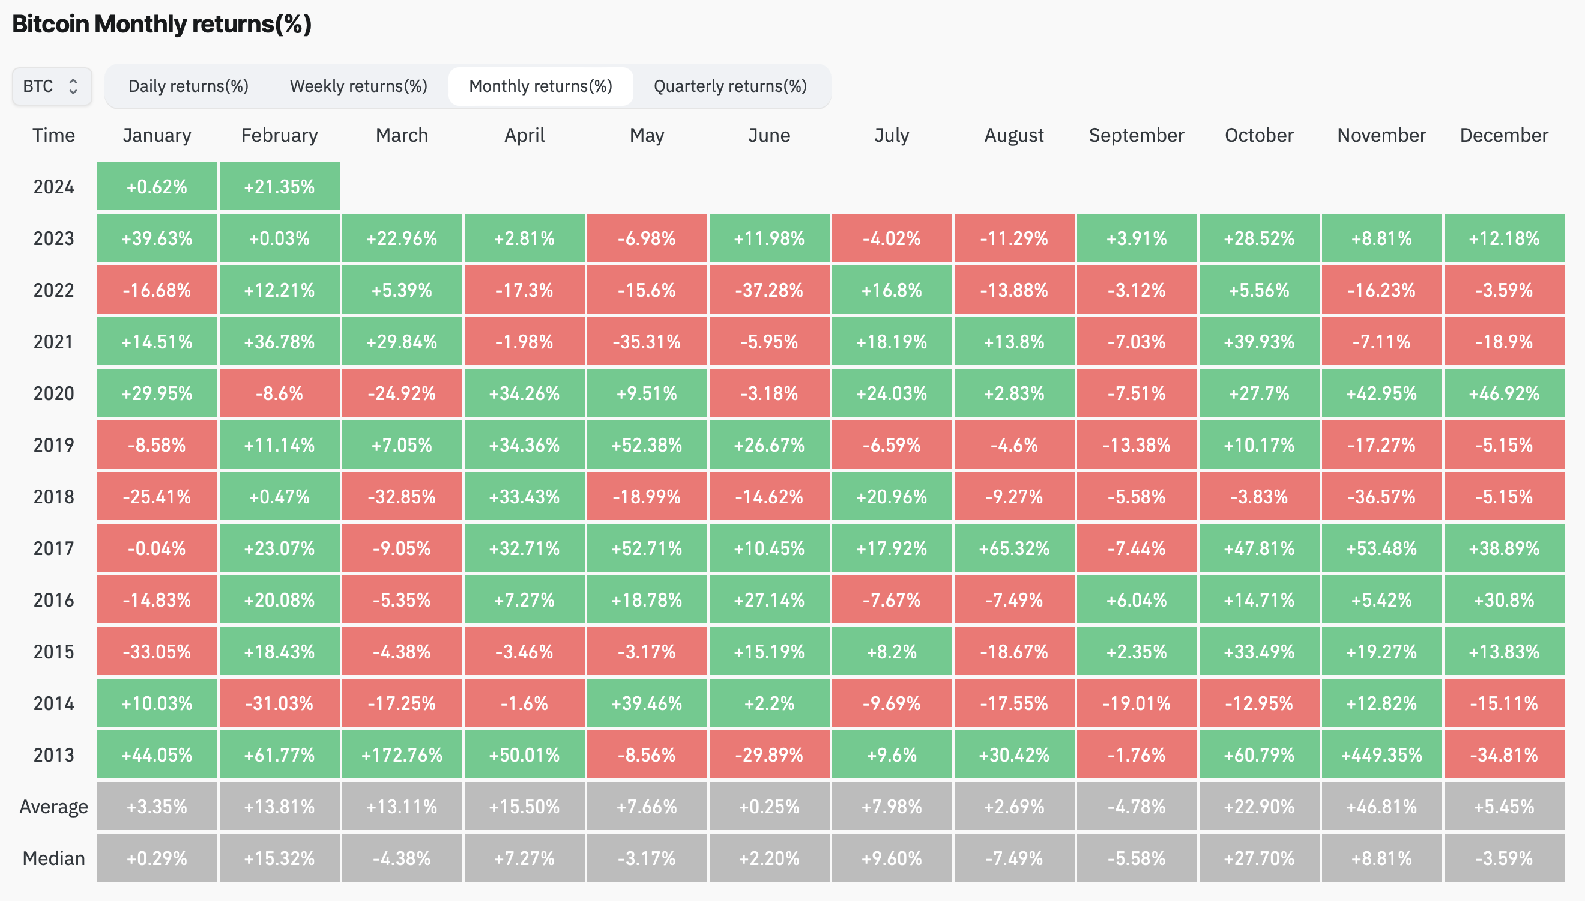Image resolution: width=1585 pixels, height=901 pixels.
Task: Open the BTC coin selector dropdown
Action: [51, 86]
